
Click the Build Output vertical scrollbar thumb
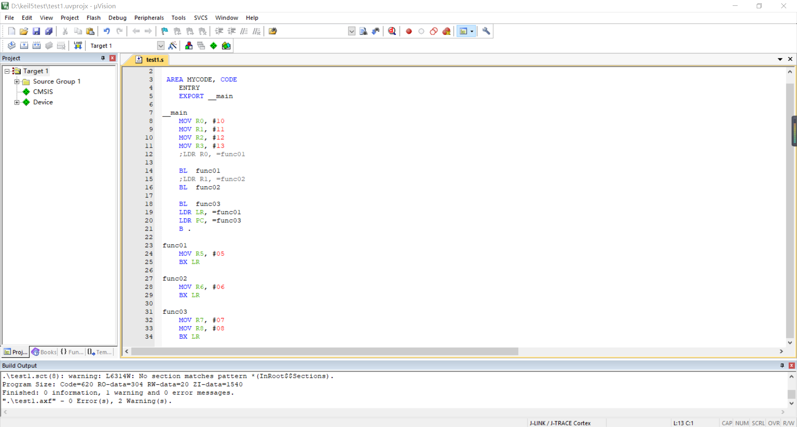[792, 394]
